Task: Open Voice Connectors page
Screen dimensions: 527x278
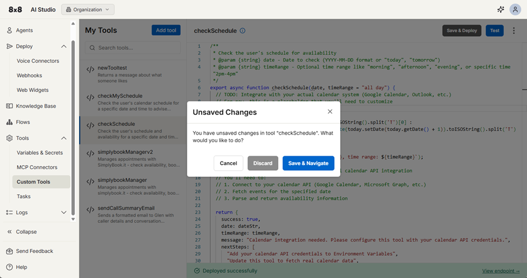Action: pos(37,61)
